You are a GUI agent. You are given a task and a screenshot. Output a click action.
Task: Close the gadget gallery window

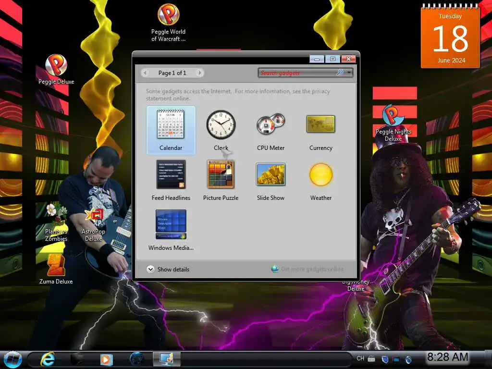pyautogui.click(x=348, y=59)
